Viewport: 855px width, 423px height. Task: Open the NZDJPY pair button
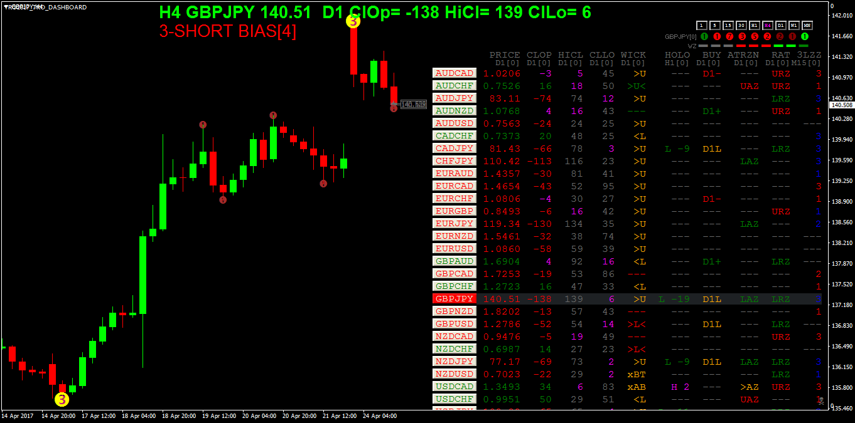[x=454, y=362]
